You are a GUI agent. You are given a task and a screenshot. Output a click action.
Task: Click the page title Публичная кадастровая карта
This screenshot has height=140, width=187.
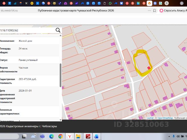click(76, 10)
